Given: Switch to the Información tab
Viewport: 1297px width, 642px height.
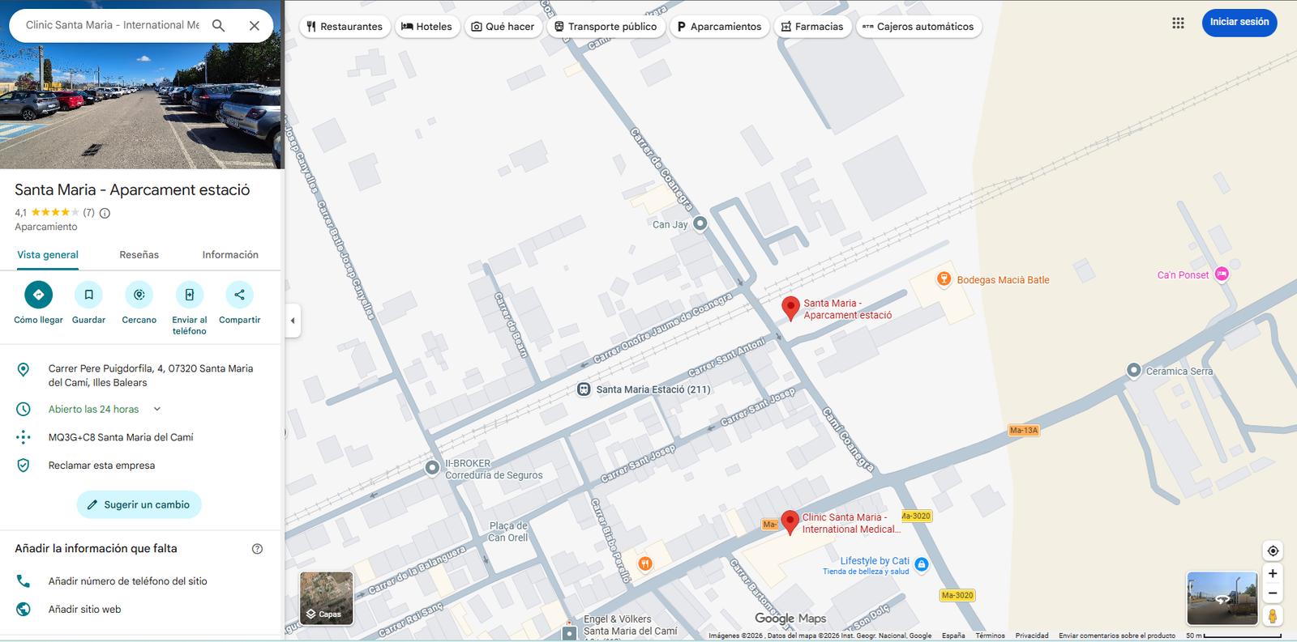Looking at the screenshot, I should (x=230, y=254).
